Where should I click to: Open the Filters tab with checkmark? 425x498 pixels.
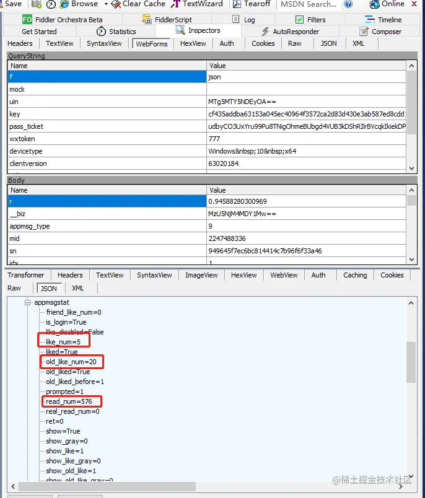pyautogui.click(x=310, y=20)
